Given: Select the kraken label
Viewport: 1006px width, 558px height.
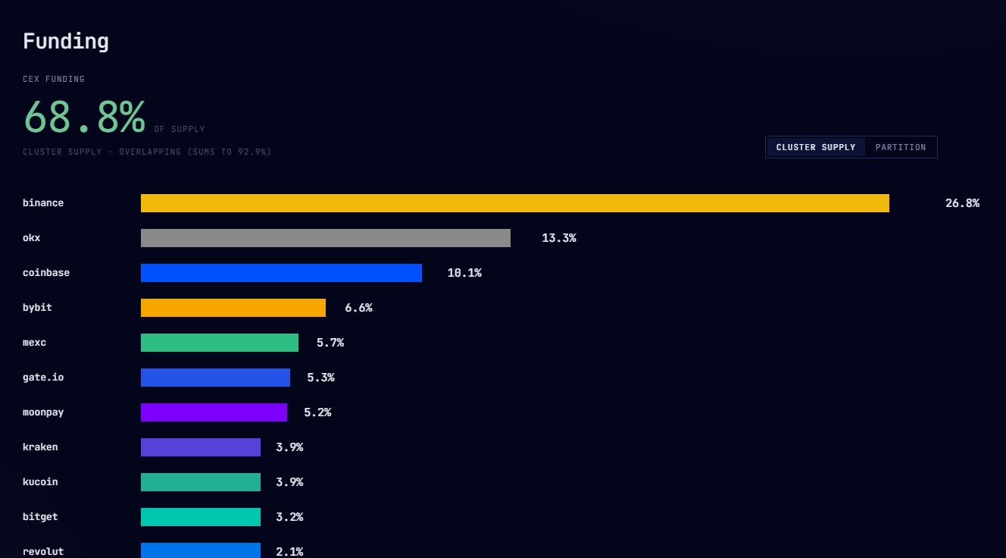Looking at the screenshot, I should (40, 447).
